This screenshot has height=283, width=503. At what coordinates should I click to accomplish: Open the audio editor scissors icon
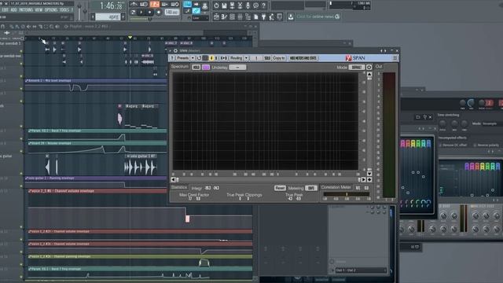(x=240, y=6)
